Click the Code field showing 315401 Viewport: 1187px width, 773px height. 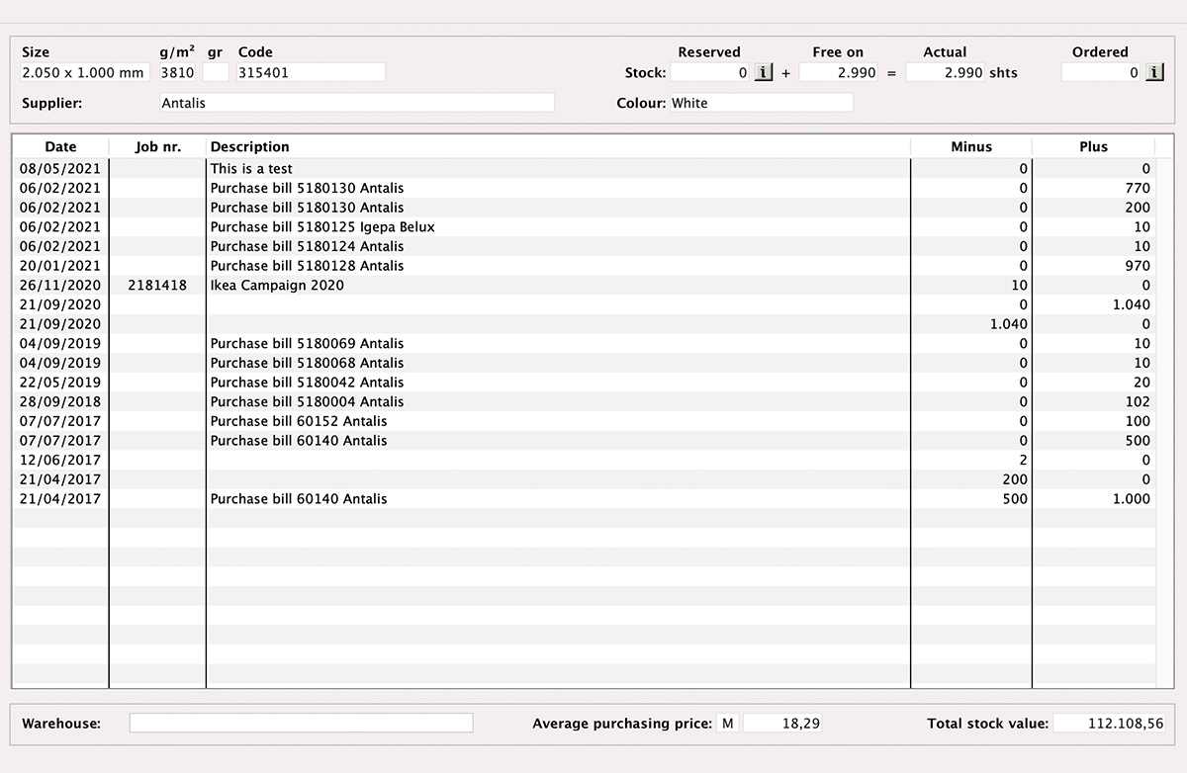pos(311,72)
